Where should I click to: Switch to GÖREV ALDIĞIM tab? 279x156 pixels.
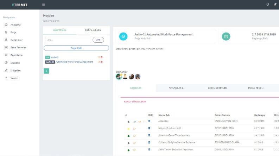point(93,30)
